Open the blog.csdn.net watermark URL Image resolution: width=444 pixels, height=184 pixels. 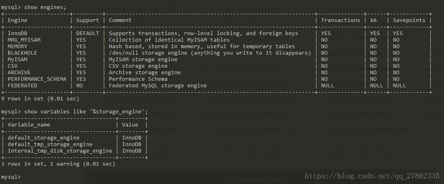click(x=372, y=176)
